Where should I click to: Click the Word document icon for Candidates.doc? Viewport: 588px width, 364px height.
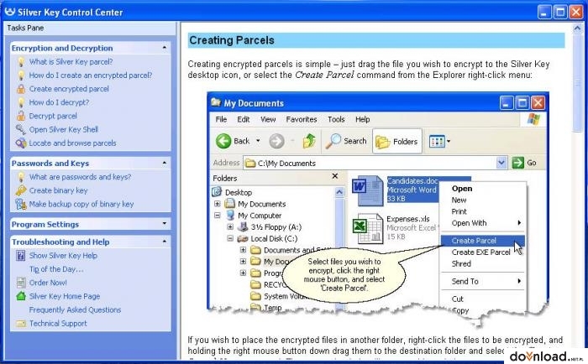(368, 191)
